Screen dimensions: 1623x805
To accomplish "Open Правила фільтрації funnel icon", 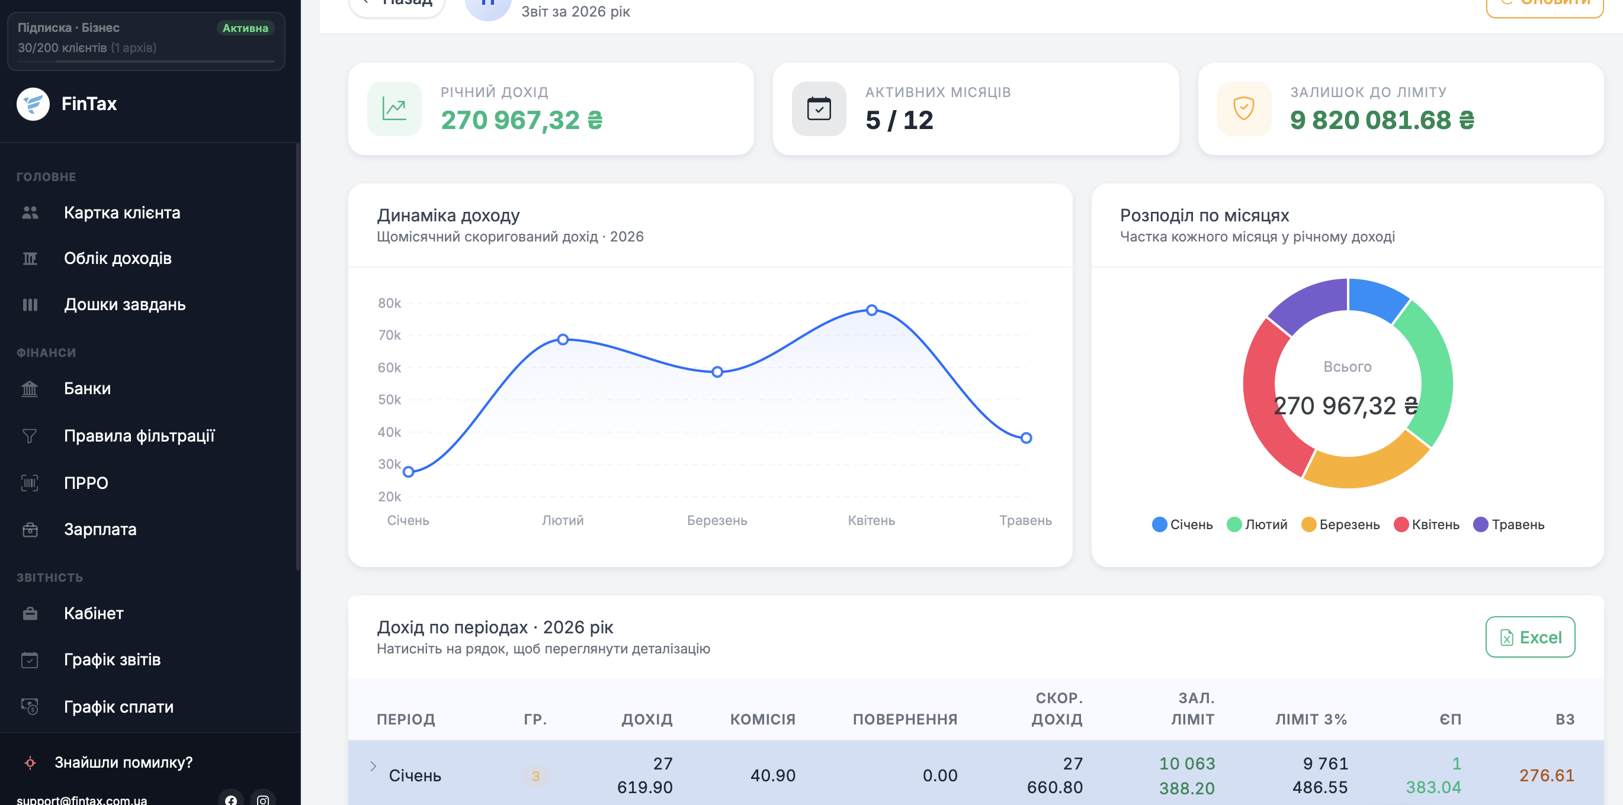I will pos(30,436).
